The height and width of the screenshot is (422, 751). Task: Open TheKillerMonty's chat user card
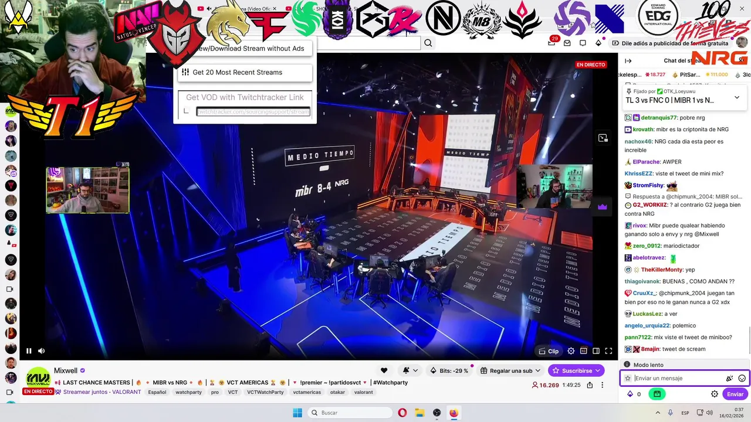pyautogui.click(x=662, y=270)
